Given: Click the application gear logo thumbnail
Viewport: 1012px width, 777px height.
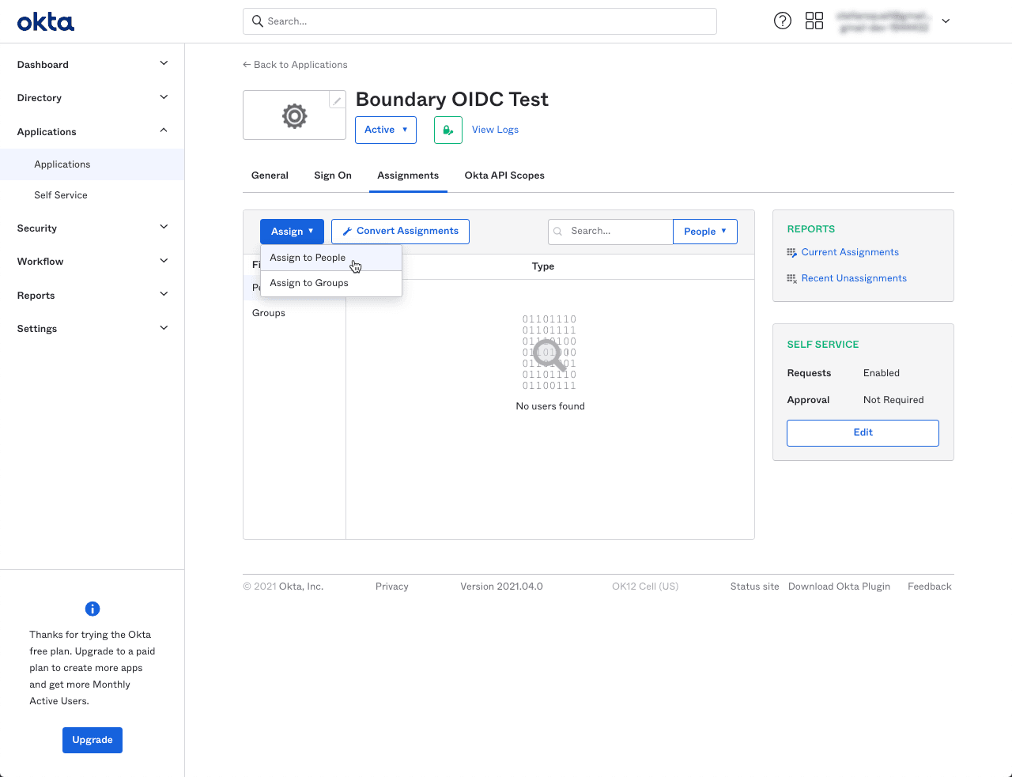Looking at the screenshot, I should [x=294, y=115].
